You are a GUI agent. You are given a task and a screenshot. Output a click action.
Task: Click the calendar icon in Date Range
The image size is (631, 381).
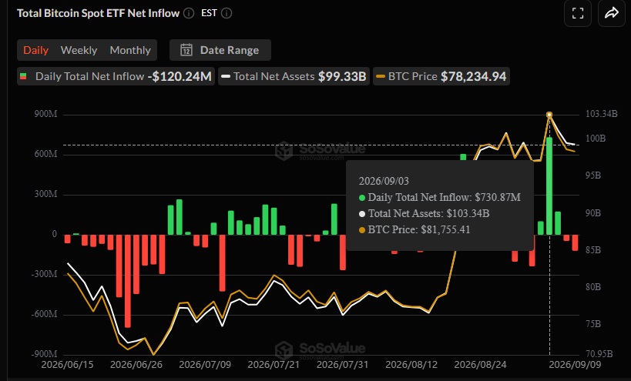[x=186, y=50]
